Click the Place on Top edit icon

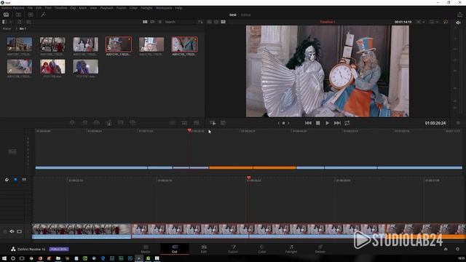point(120,123)
